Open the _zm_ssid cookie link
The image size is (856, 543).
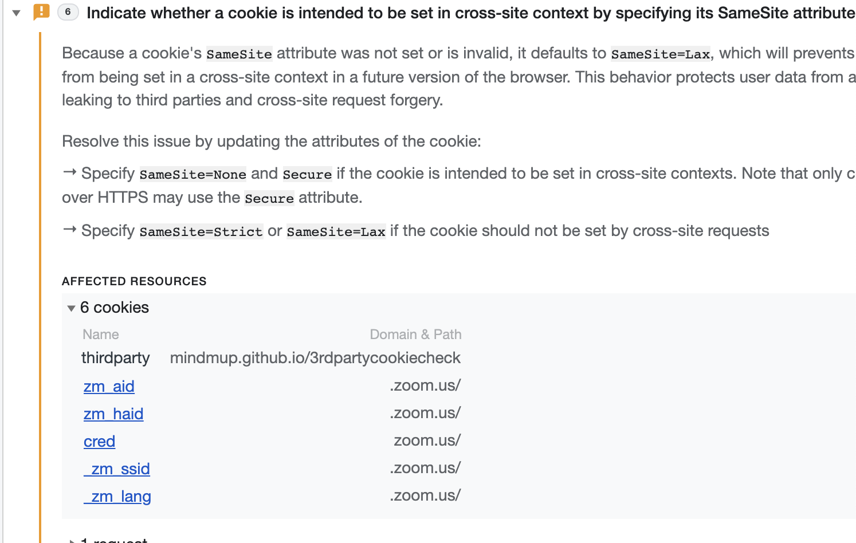click(x=117, y=469)
